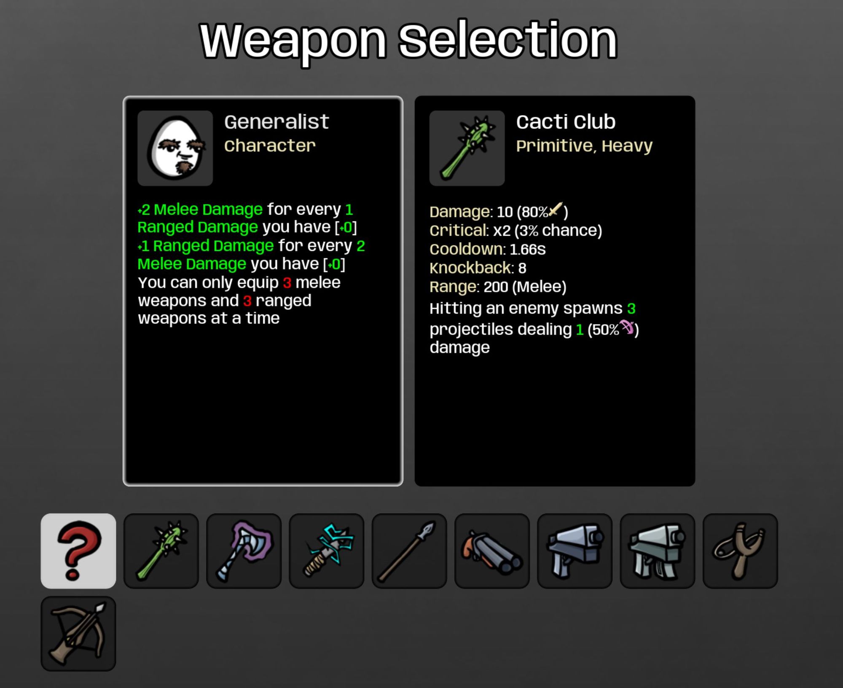Click the pink ranged icon beside 50%
The width and height of the screenshot is (843, 688).
(x=627, y=327)
